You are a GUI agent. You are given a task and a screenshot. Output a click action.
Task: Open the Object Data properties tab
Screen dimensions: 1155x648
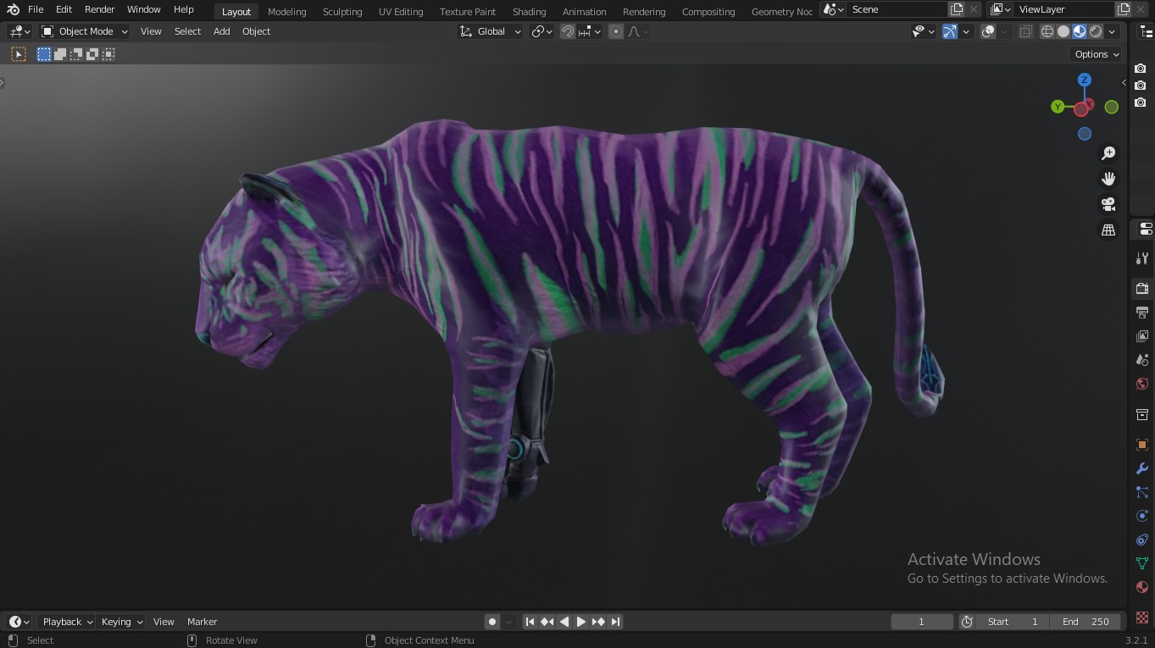coord(1142,563)
